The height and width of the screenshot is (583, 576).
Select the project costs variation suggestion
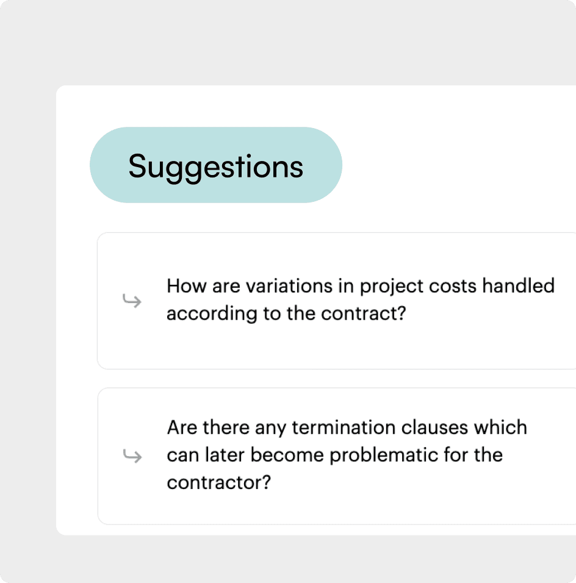pos(342,300)
